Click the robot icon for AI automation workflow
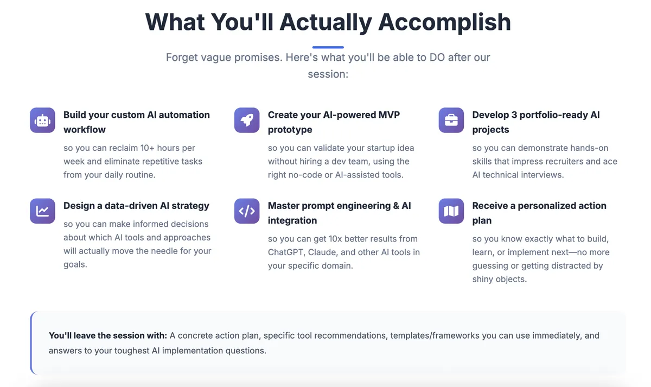This screenshot has height=387, width=651. tap(42, 120)
